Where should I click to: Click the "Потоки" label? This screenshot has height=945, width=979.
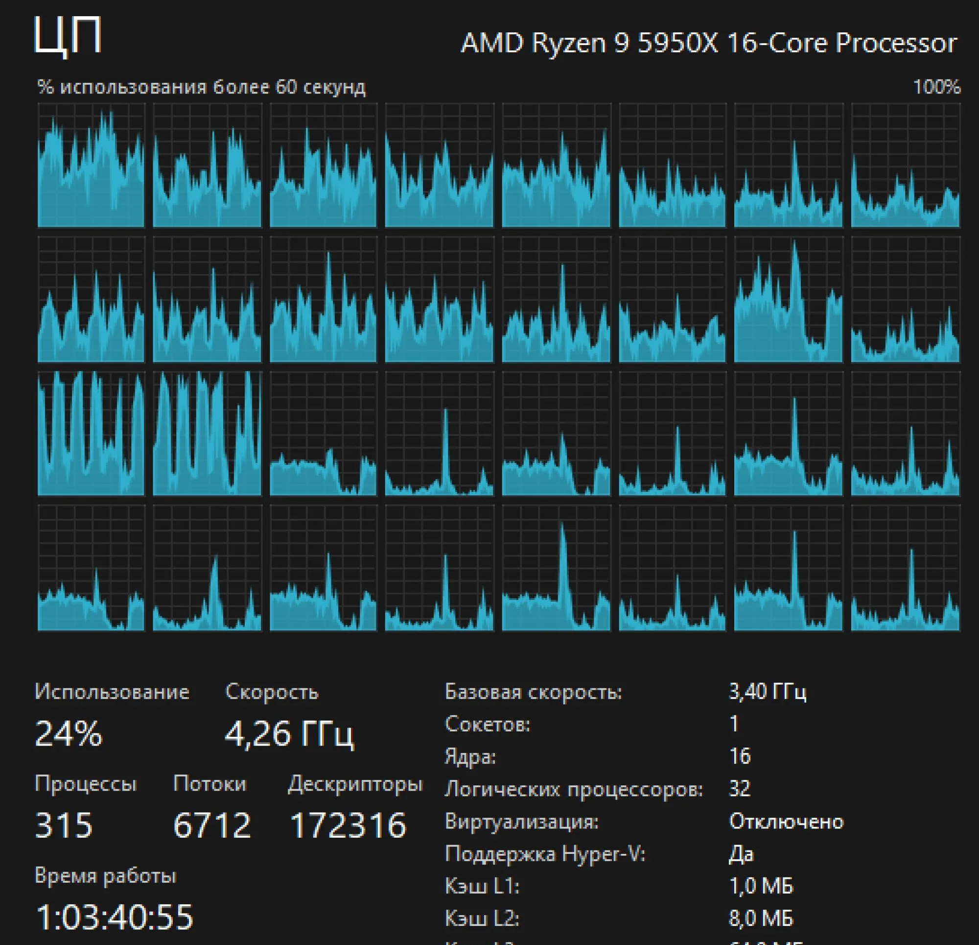point(210,783)
